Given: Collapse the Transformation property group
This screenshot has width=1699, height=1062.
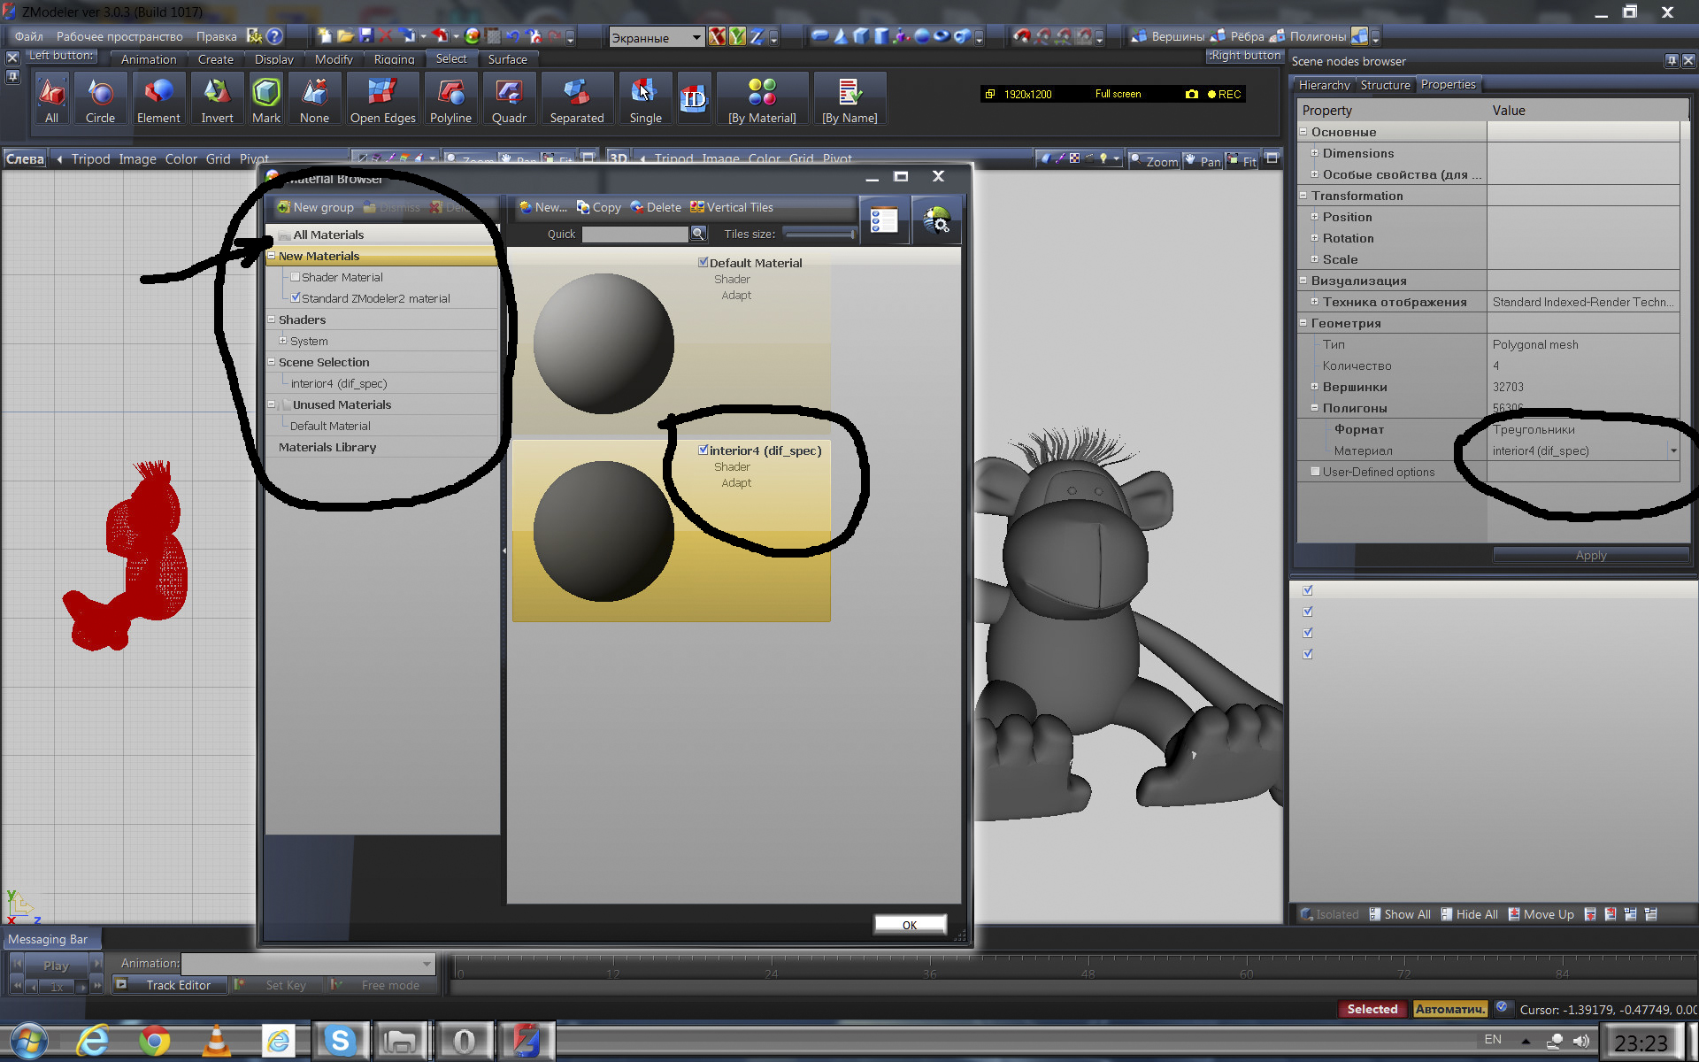Looking at the screenshot, I should (1303, 196).
